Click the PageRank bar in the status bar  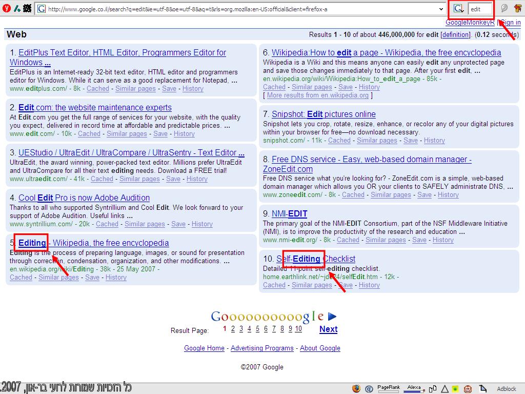pyautogui.click(x=389, y=388)
